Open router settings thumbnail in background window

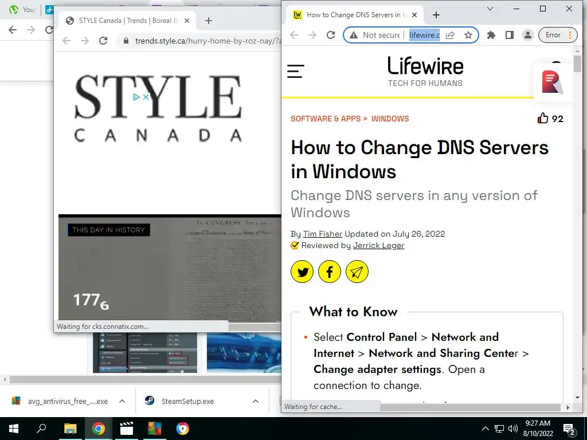145,352
